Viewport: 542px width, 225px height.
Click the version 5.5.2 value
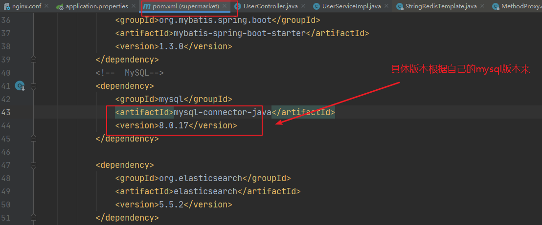point(171,205)
